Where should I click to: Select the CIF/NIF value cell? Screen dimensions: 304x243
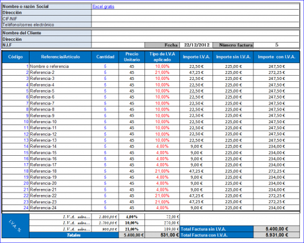click(x=195, y=19)
